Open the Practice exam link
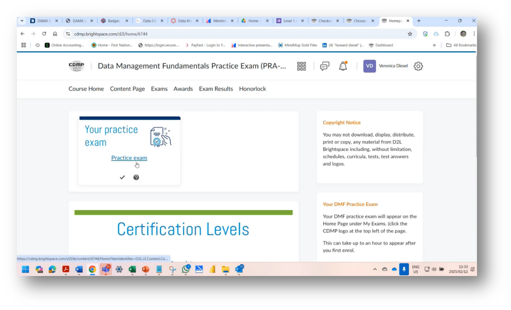 (129, 158)
